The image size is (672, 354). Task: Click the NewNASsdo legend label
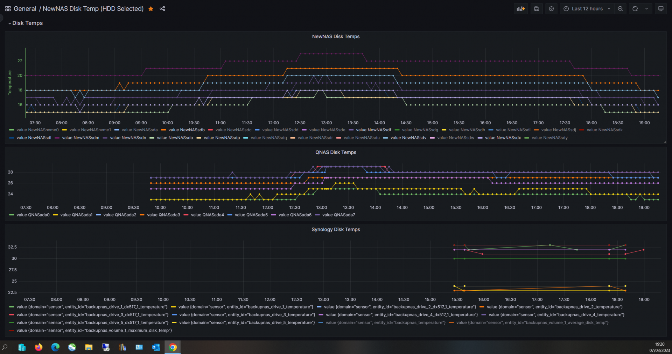point(175,138)
